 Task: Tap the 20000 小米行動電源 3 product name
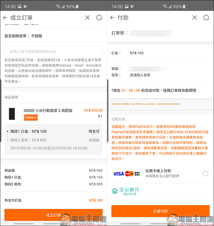click(48, 110)
